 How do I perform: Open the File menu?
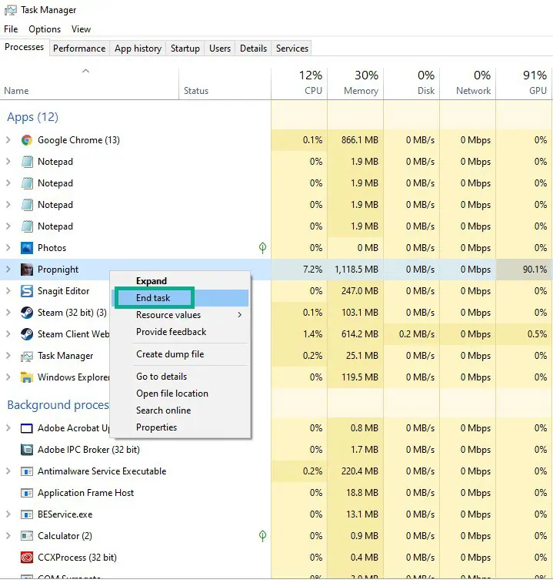(x=11, y=29)
